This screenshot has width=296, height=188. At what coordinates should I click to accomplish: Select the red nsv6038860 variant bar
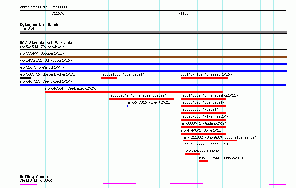click(203, 113)
